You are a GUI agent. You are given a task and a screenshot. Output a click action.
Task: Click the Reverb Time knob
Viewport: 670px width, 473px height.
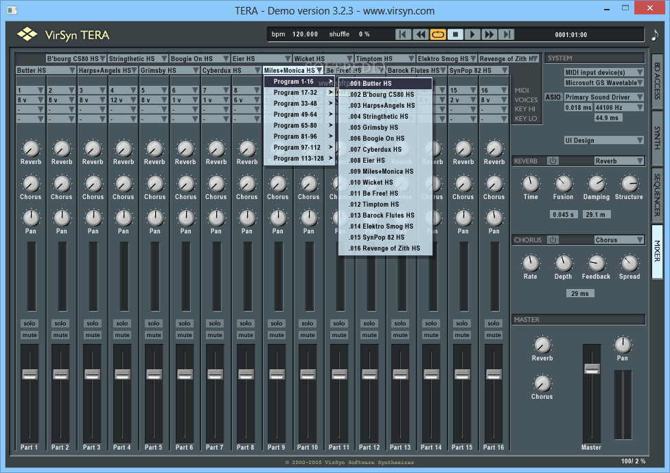[531, 184]
